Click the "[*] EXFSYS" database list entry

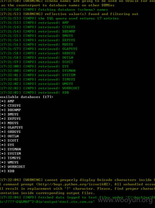point(10,119)
